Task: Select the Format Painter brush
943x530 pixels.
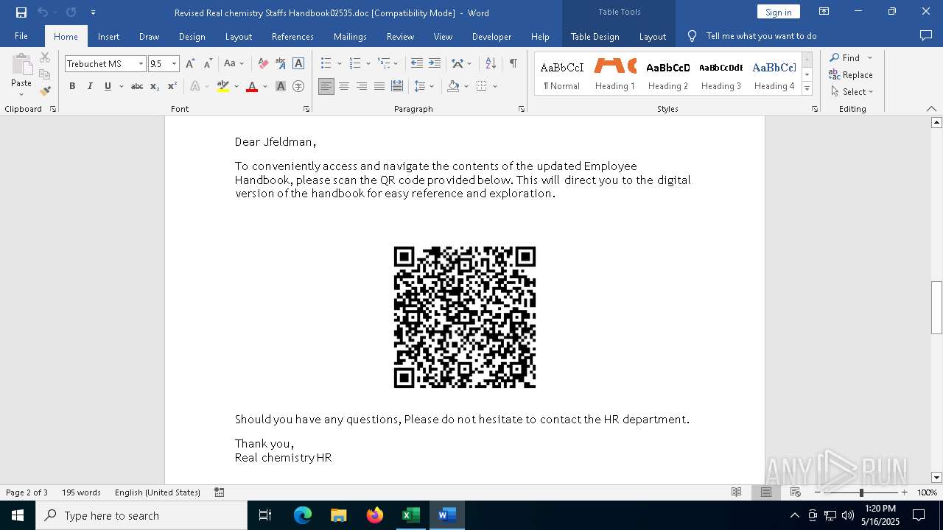Action: pos(45,91)
